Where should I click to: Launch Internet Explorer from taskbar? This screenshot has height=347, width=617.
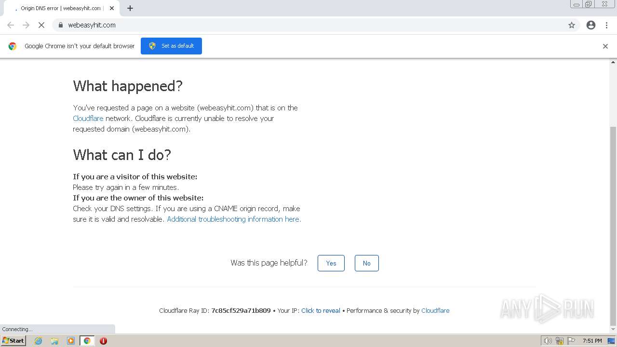[38, 341]
